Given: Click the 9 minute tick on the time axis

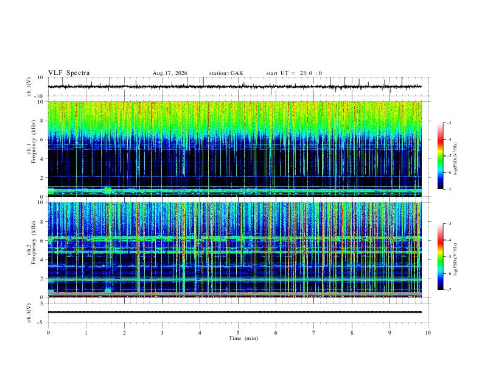Looking at the screenshot, I should tap(389, 333).
